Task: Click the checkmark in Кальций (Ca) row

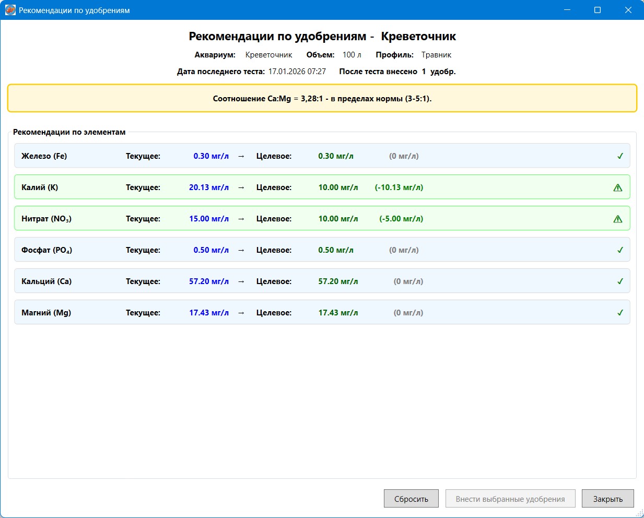Action: coord(620,281)
